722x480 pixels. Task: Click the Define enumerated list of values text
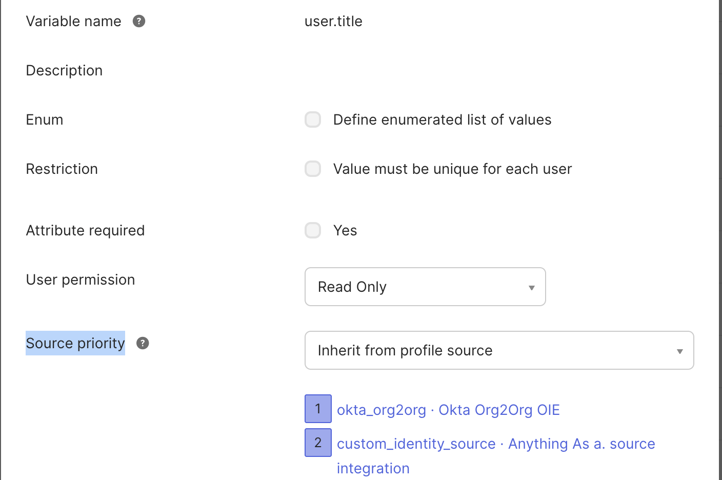[442, 119]
